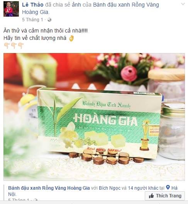Open Bánh đậu xanh Rồng Vàng page in header
This screenshot has width=188, height=204.
tap(90, 9)
